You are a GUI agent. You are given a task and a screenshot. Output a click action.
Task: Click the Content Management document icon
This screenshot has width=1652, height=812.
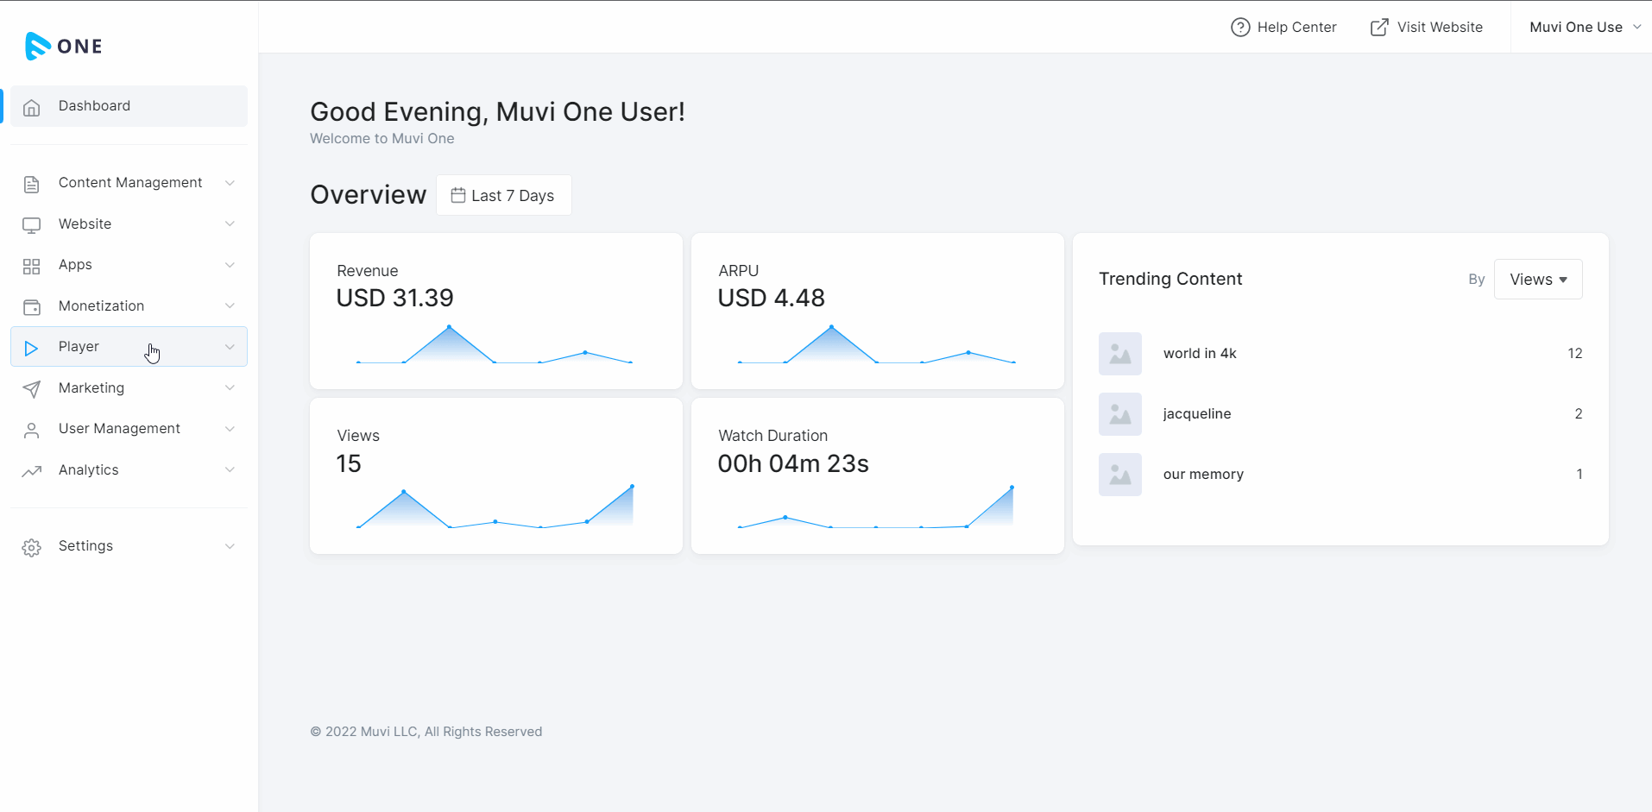(x=32, y=184)
